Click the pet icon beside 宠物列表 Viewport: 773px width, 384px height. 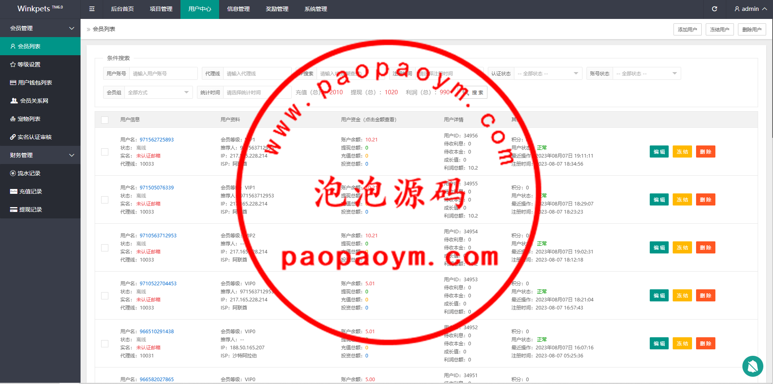(x=13, y=119)
